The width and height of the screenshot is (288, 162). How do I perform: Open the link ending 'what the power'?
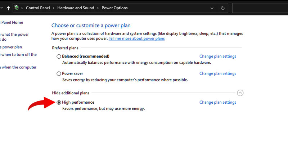pos(14,37)
